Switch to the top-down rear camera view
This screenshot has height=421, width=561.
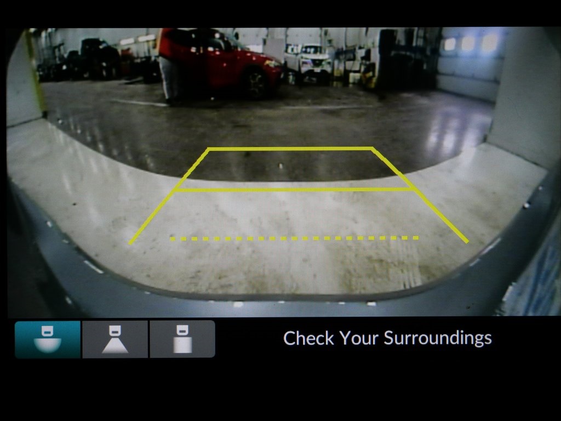click(182, 339)
